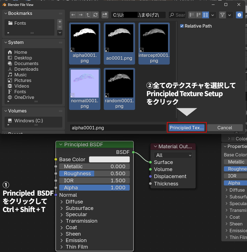Refresh the file list

coord(95,15)
